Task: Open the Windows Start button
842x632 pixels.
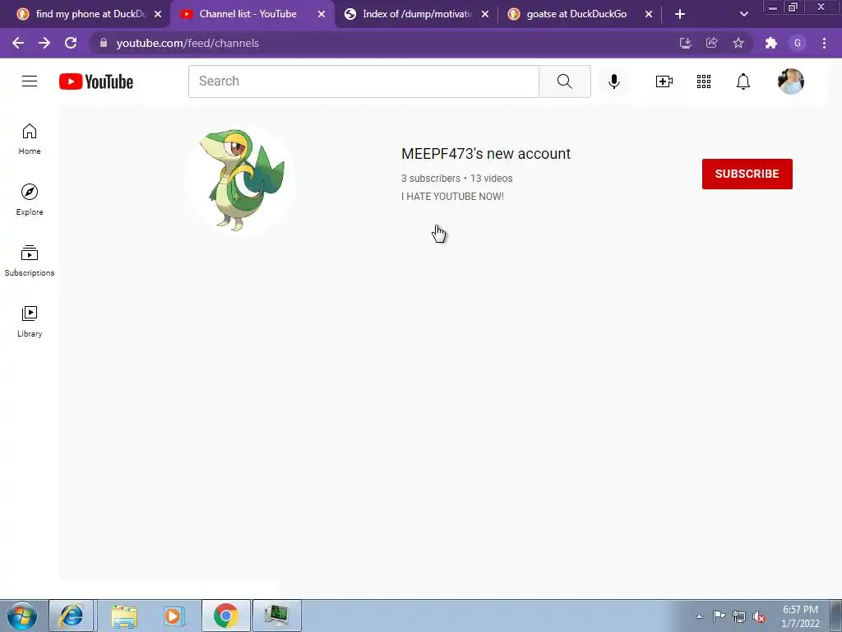Action: click(22, 616)
